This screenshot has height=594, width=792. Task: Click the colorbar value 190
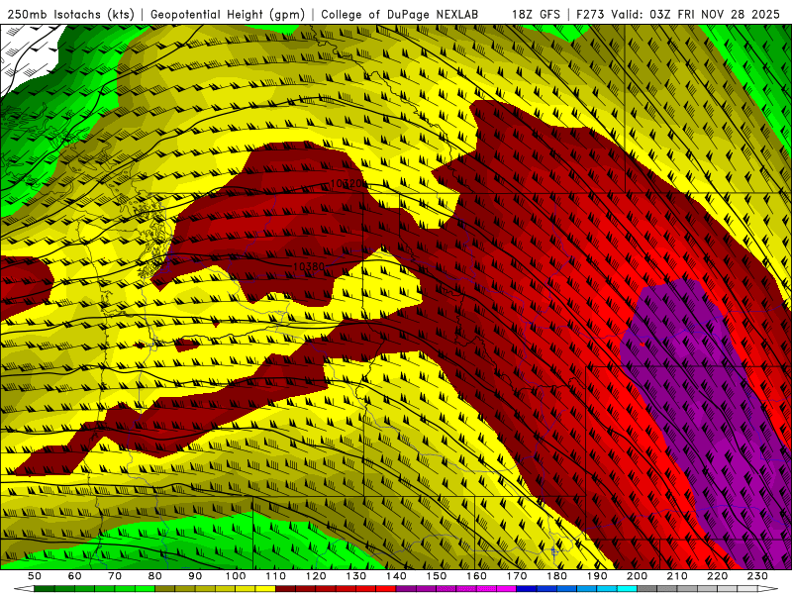pos(597,576)
